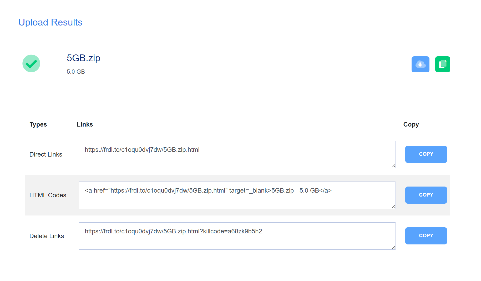Click the Delete Links row label

click(47, 236)
